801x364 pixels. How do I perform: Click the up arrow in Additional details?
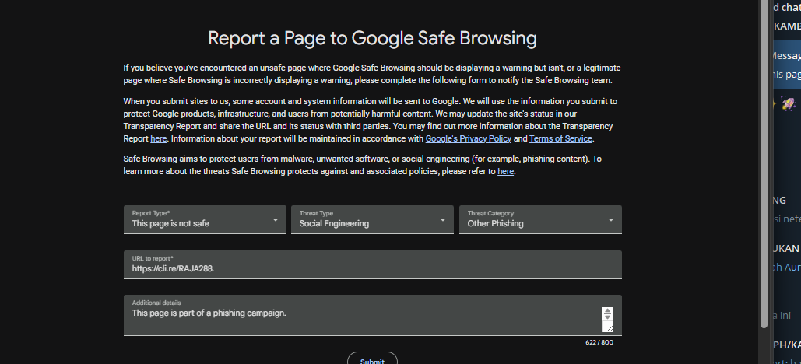tap(607, 310)
